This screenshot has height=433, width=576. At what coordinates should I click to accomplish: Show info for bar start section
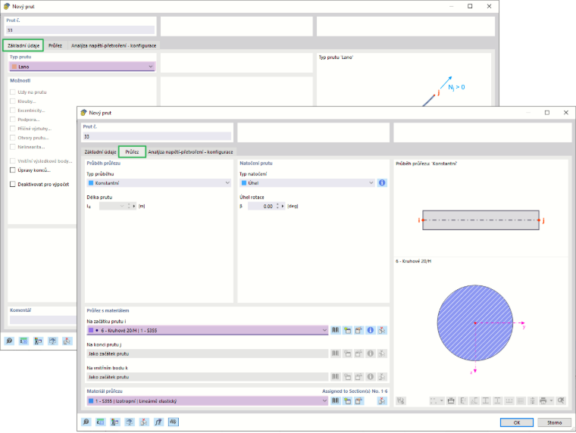(371, 330)
